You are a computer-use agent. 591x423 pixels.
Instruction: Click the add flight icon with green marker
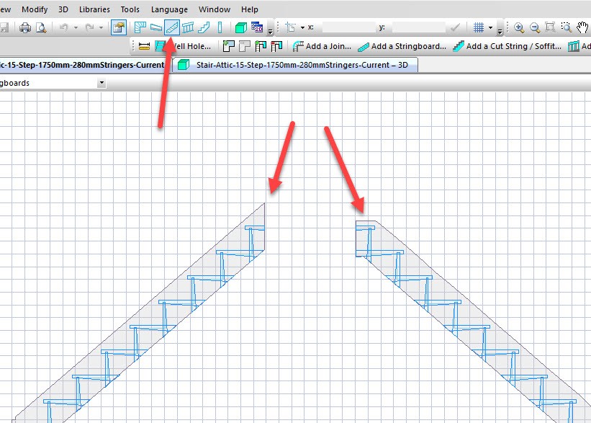(x=261, y=46)
